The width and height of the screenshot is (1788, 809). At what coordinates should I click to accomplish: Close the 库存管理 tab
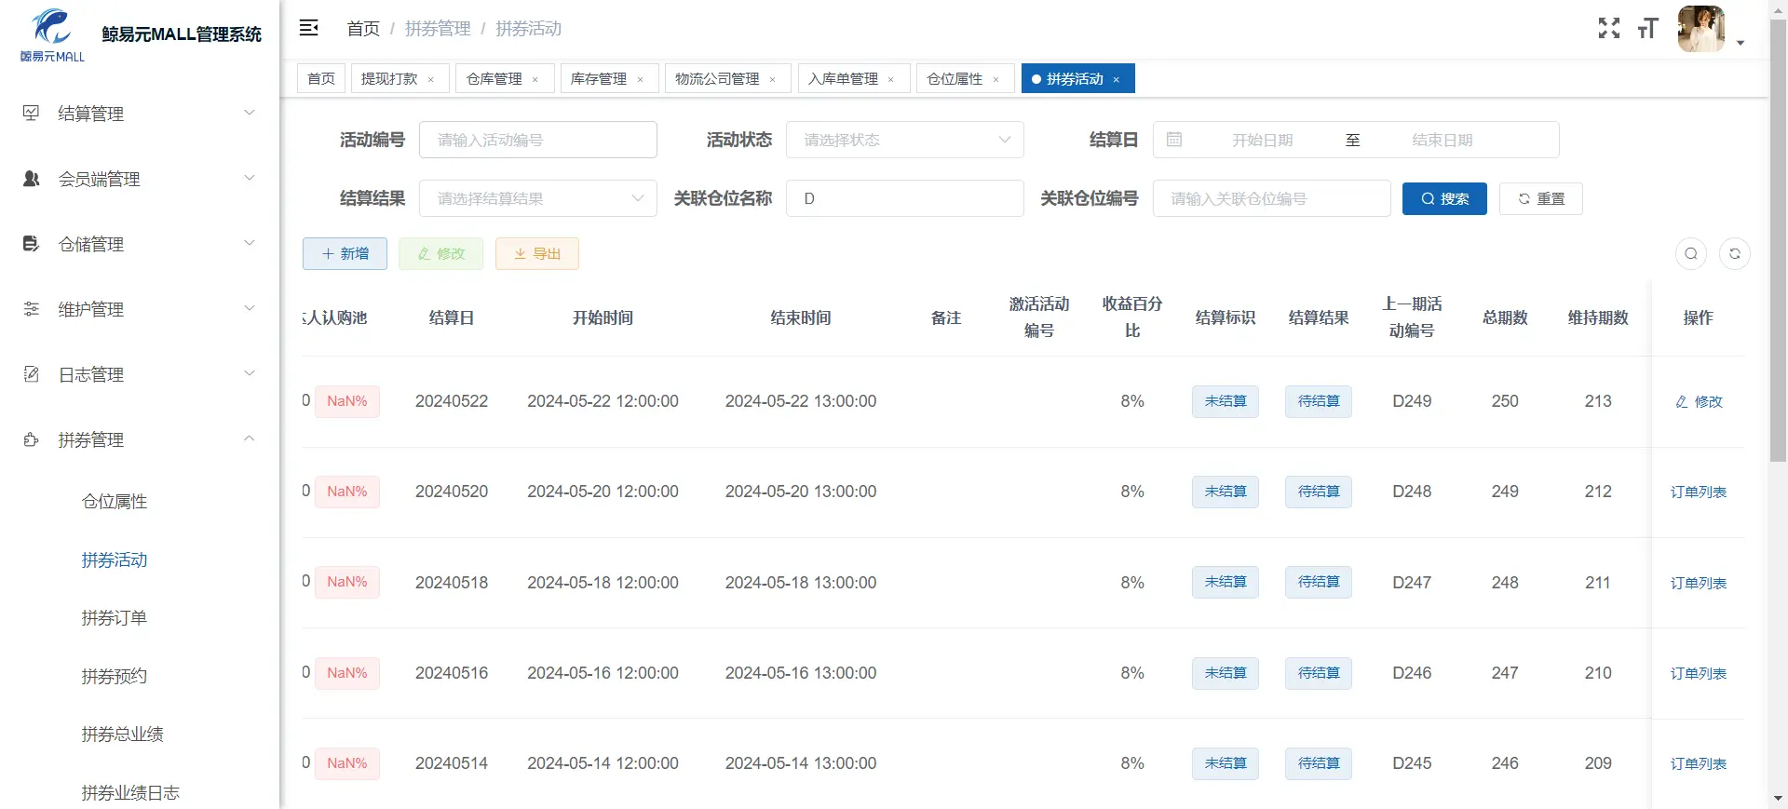[x=640, y=80]
